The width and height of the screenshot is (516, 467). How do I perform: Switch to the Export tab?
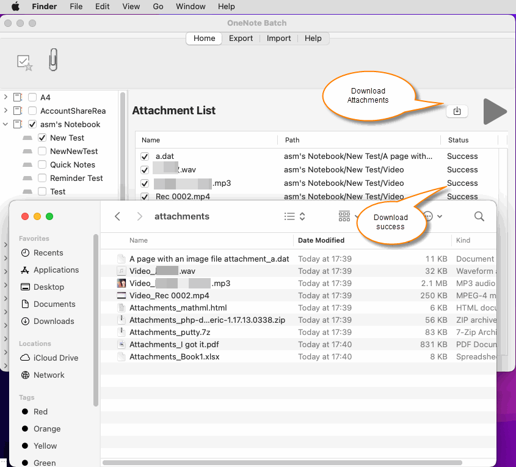[241, 38]
